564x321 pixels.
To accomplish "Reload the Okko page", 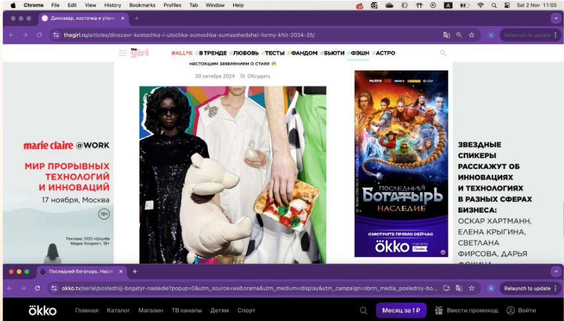I will 37,288.
